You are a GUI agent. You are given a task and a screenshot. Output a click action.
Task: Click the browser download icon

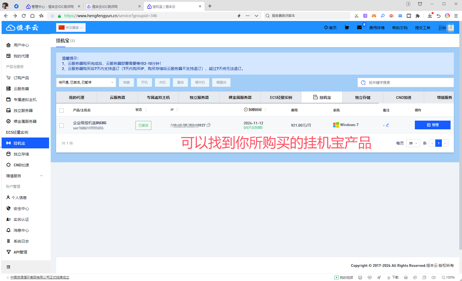tap(430, 16)
